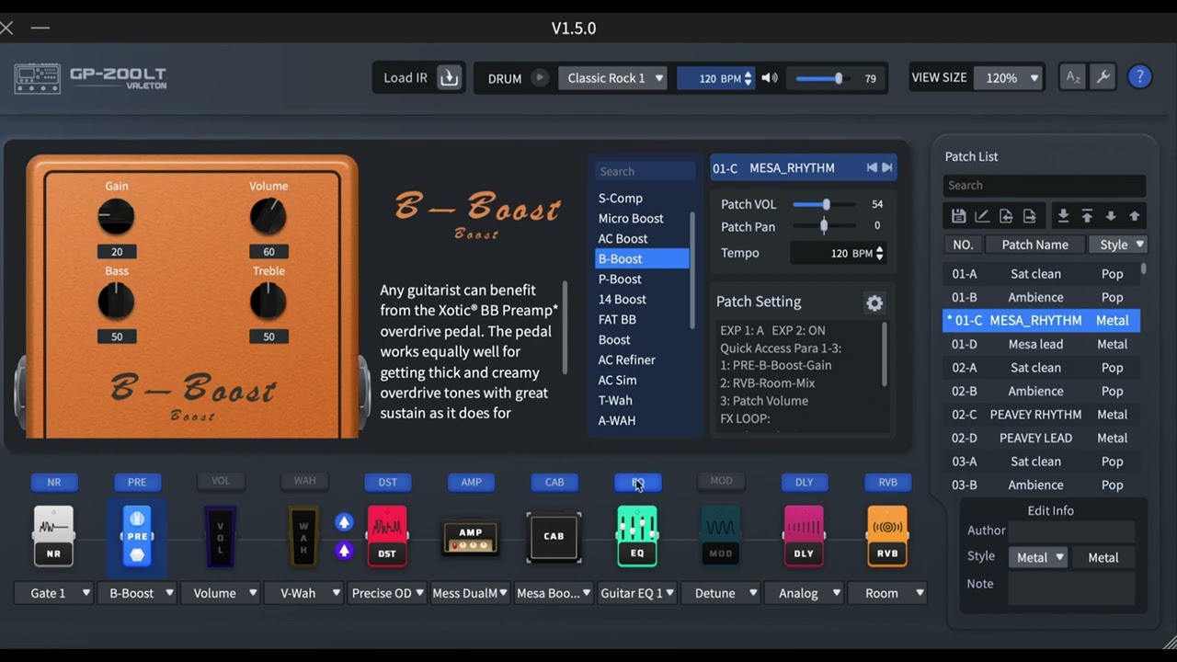Select the AMP module icon
Screen dimensions: 1177x662
click(x=470, y=537)
